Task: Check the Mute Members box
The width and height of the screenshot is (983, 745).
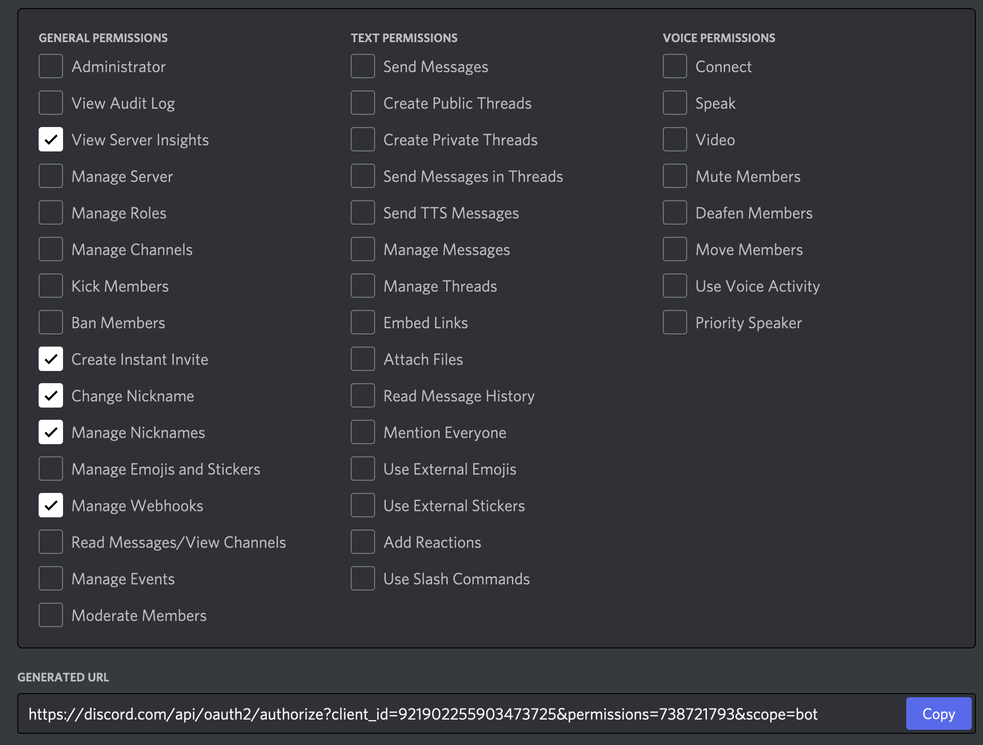Action: pos(675,176)
